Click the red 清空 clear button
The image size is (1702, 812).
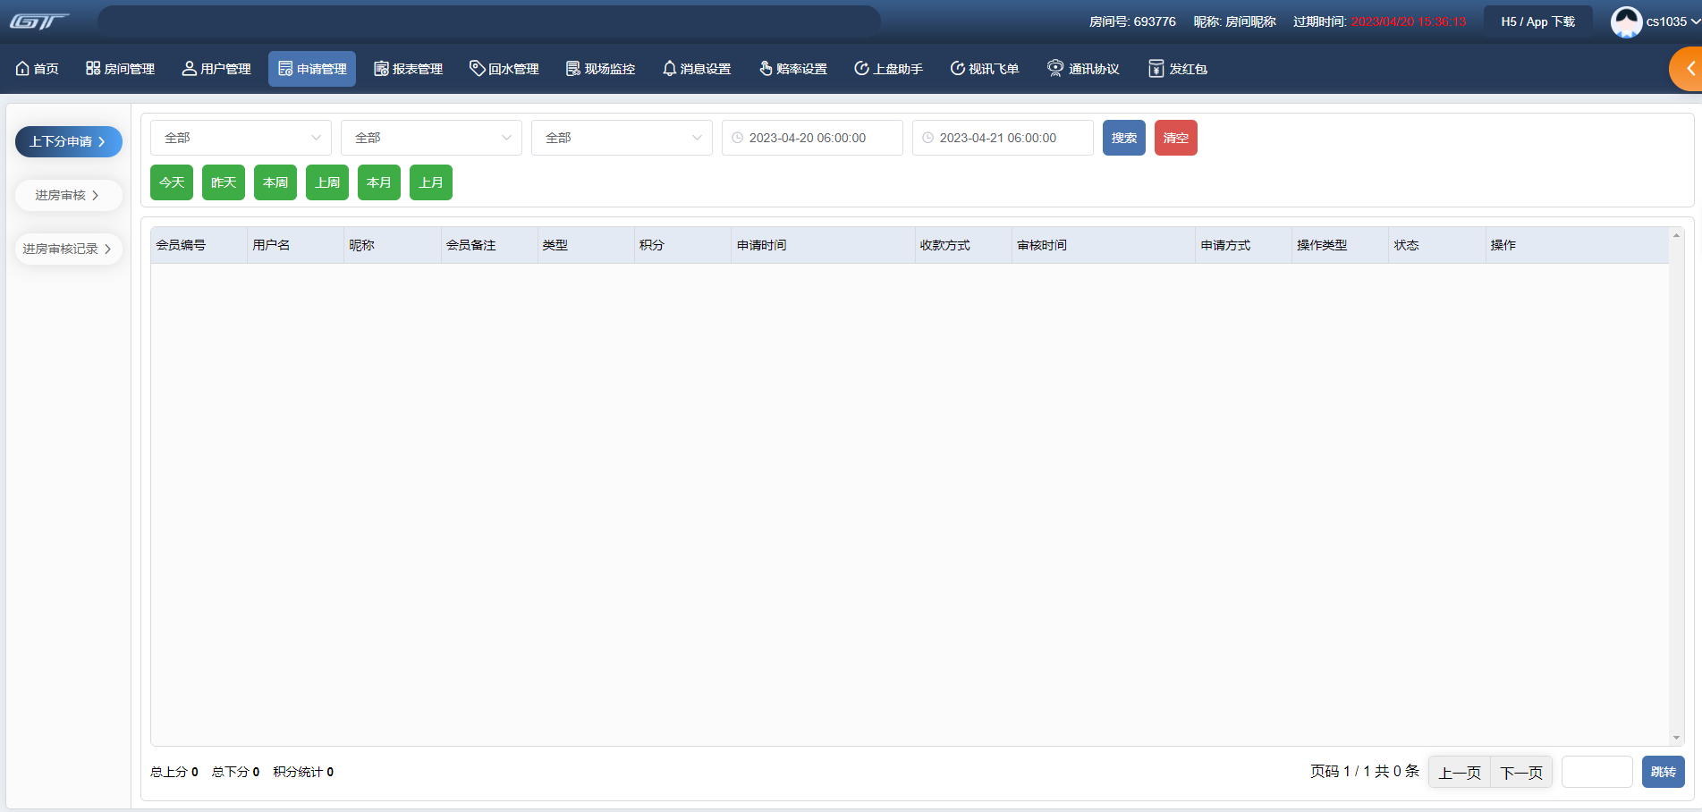tap(1176, 138)
